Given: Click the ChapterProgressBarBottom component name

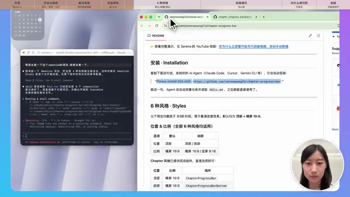Looking at the screenshot, I should tap(206, 186).
